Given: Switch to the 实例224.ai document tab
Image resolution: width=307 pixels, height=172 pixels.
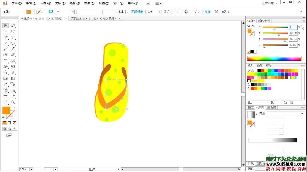Looking at the screenshot, I should (x=93, y=19).
